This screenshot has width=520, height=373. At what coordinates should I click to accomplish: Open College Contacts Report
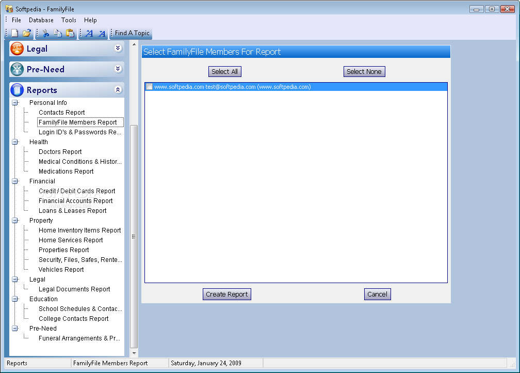pyautogui.click(x=74, y=318)
